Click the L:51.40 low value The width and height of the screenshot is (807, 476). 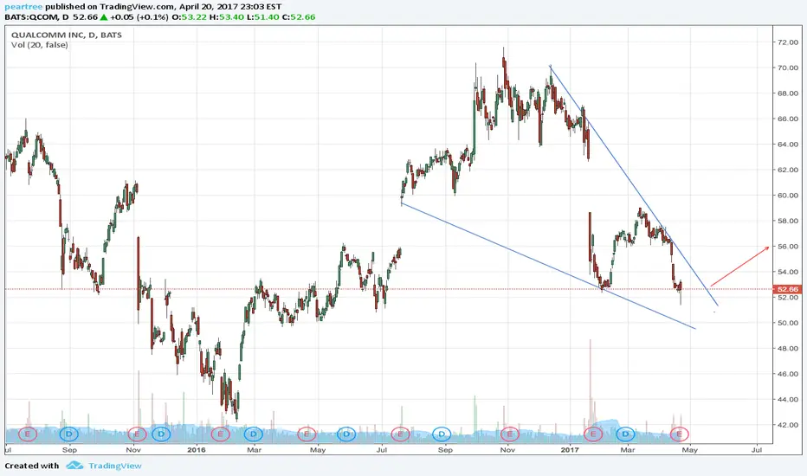coord(262,17)
